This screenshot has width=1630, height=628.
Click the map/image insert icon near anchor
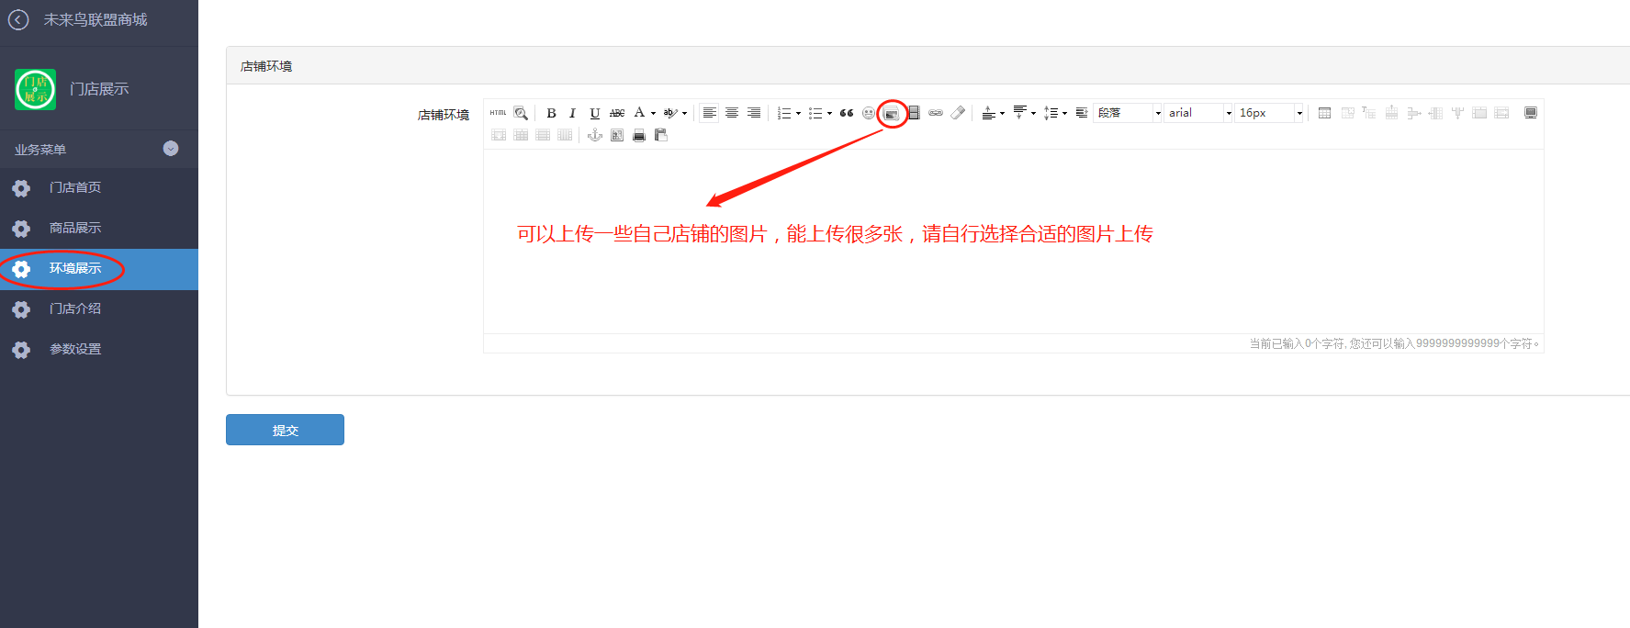coord(617,135)
